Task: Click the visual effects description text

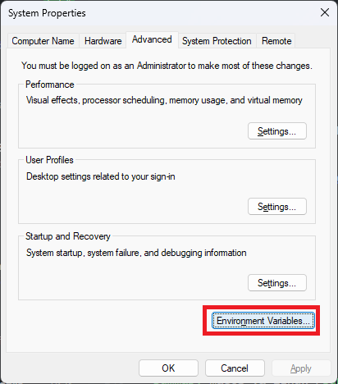Action: (164, 100)
